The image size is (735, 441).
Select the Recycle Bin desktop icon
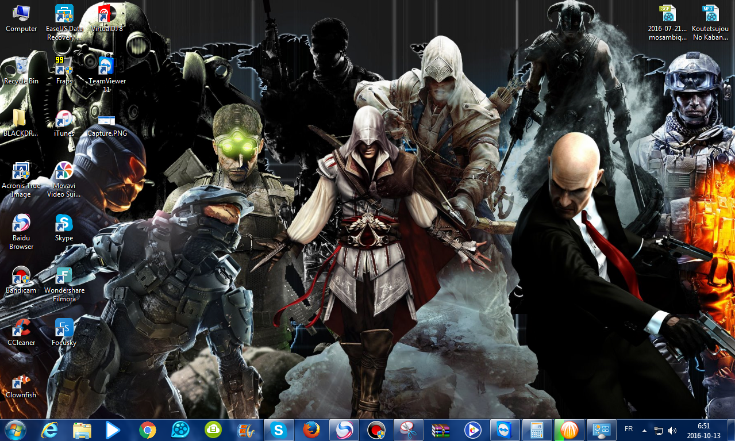21,71
